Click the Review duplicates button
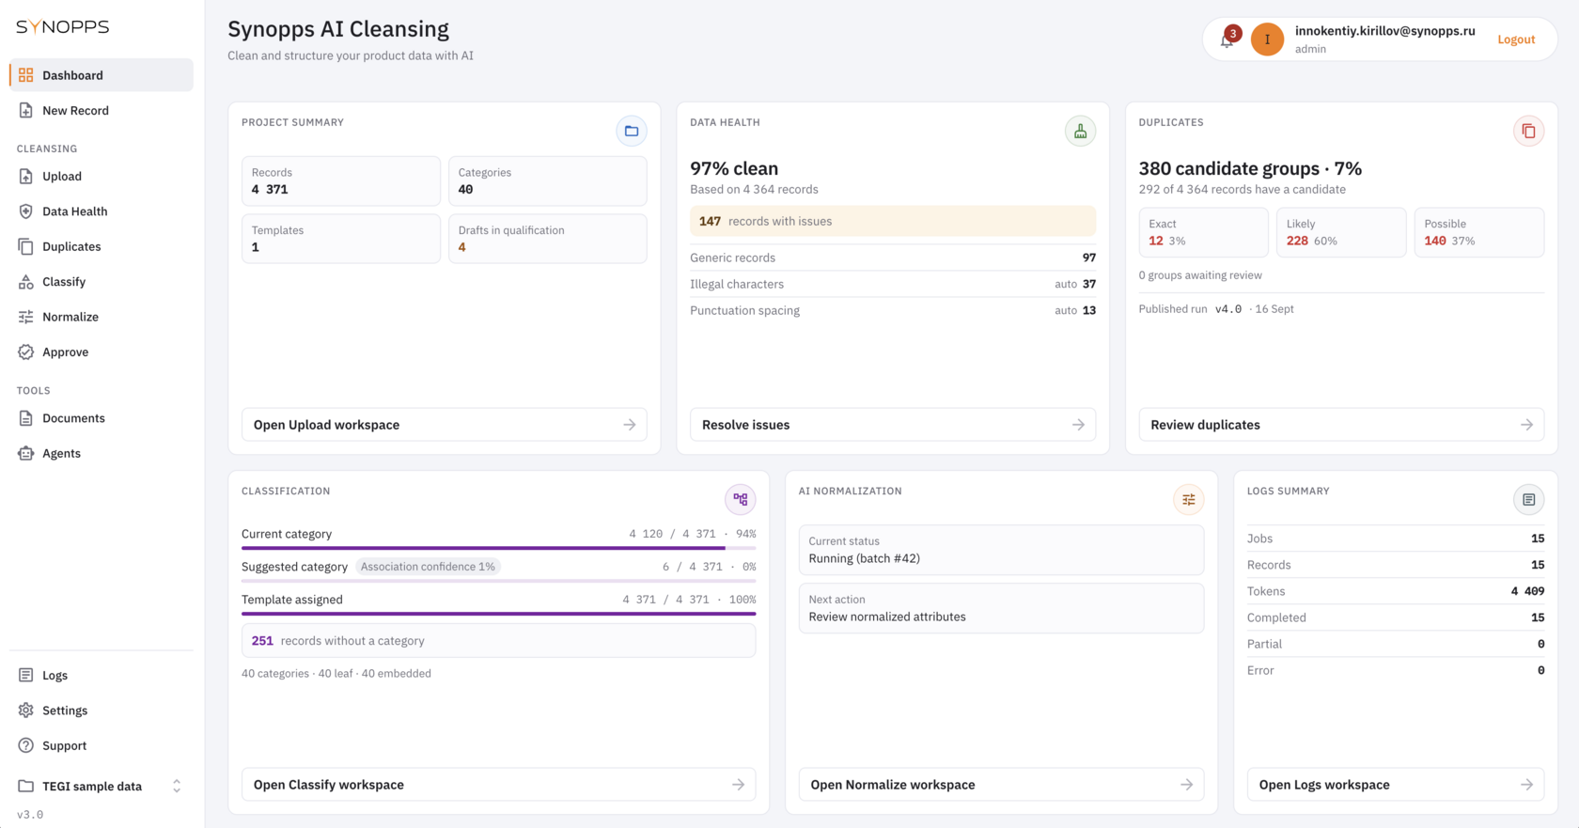The height and width of the screenshot is (828, 1579). click(1341, 425)
